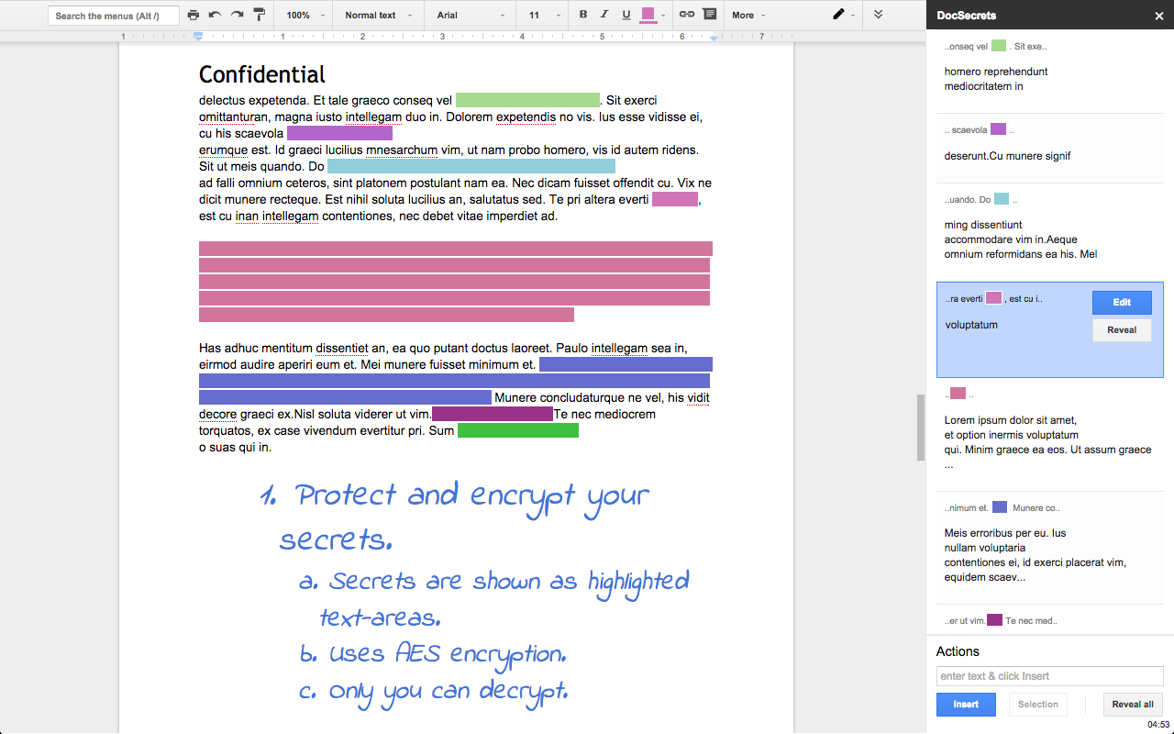
Task: Undo the last action
Action: 214,15
